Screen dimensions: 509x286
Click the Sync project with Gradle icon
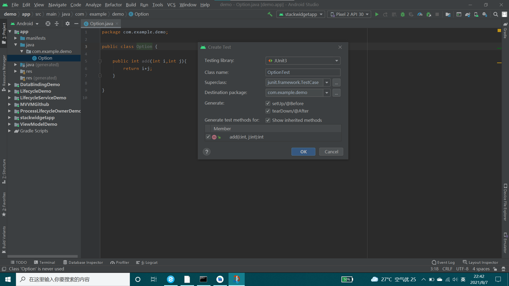(x=467, y=14)
